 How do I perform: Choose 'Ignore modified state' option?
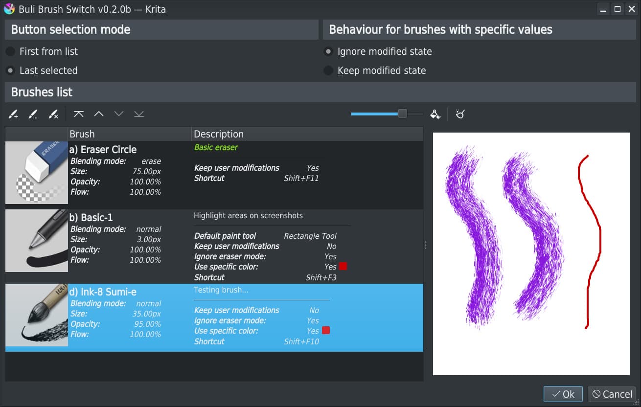[378, 51]
